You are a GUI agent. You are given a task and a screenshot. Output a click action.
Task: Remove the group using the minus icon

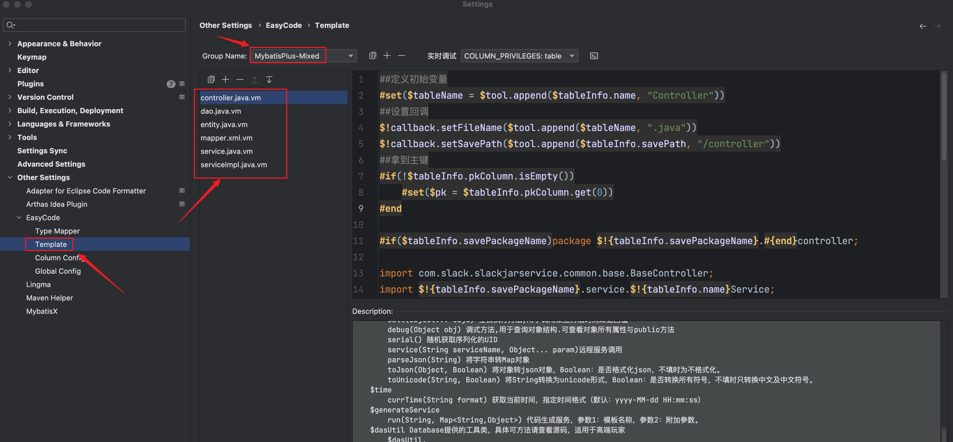coord(401,55)
